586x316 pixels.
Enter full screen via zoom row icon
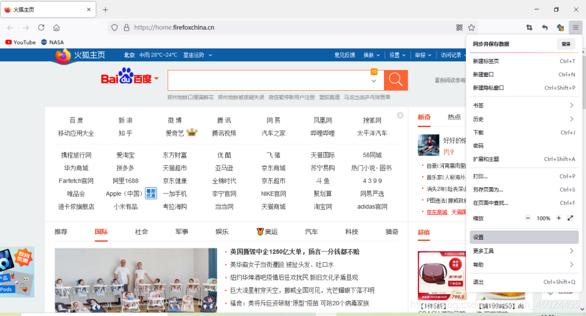pyautogui.click(x=570, y=218)
